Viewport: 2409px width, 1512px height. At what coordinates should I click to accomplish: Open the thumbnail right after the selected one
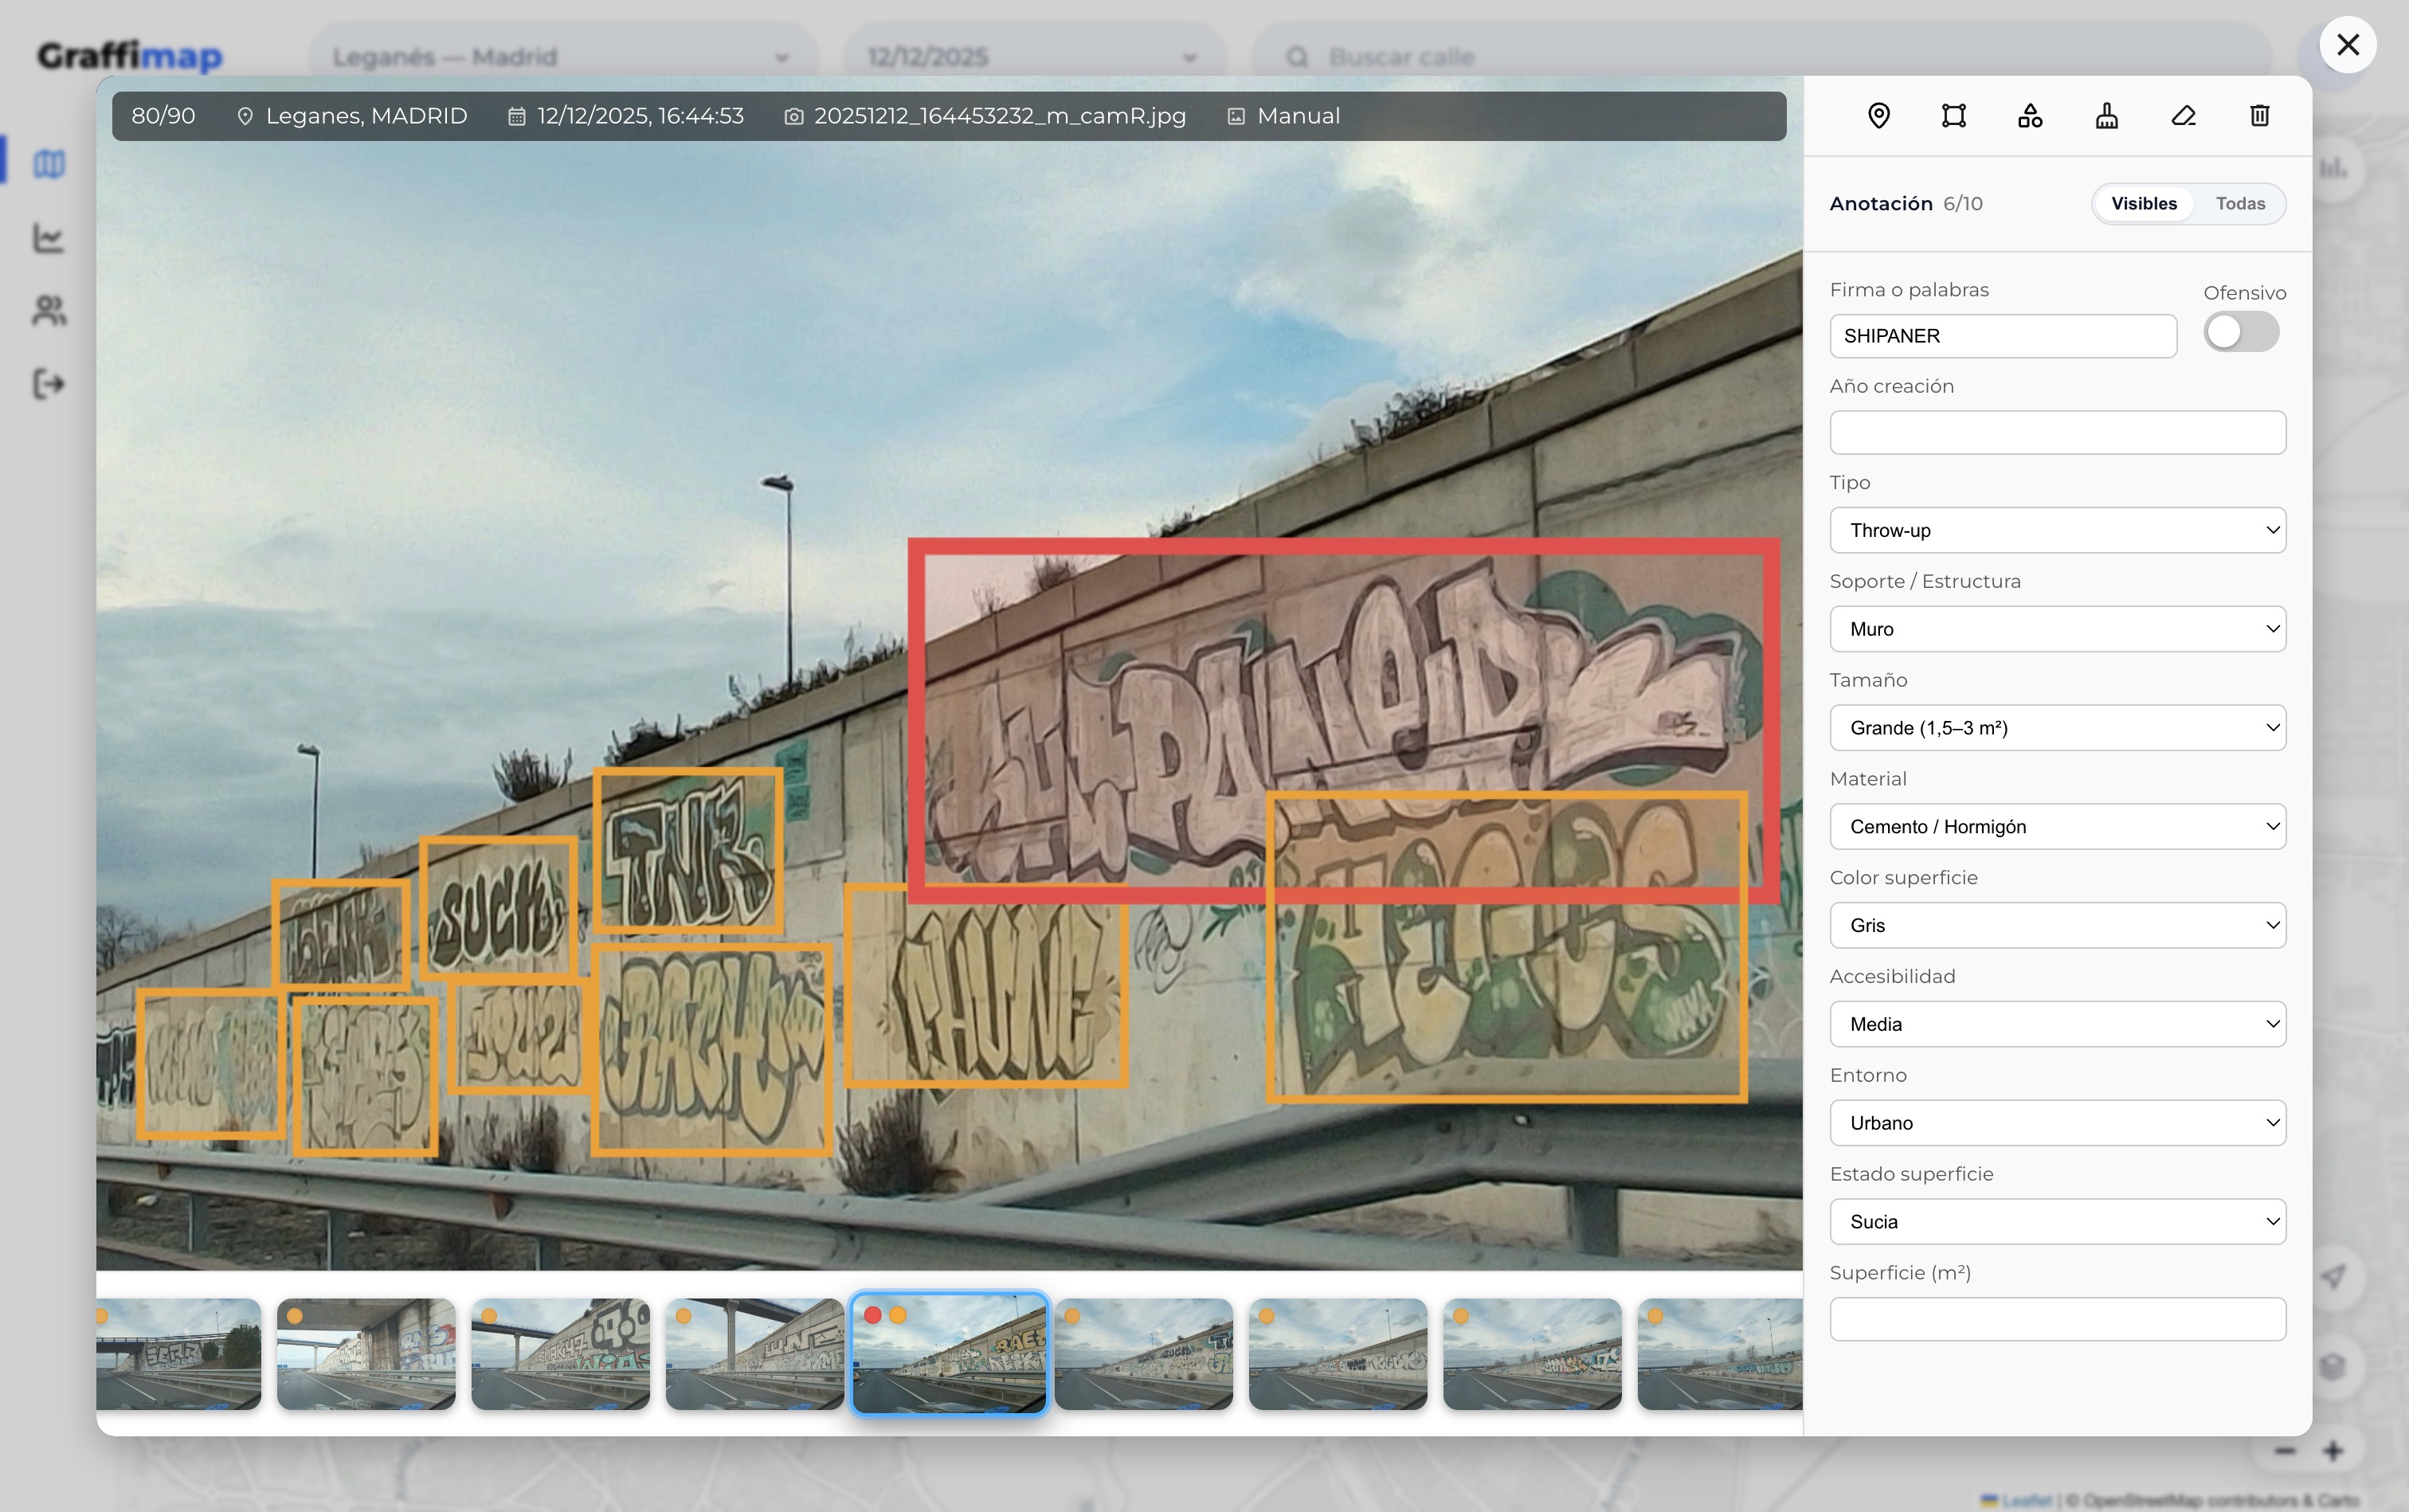(1143, 1354)
